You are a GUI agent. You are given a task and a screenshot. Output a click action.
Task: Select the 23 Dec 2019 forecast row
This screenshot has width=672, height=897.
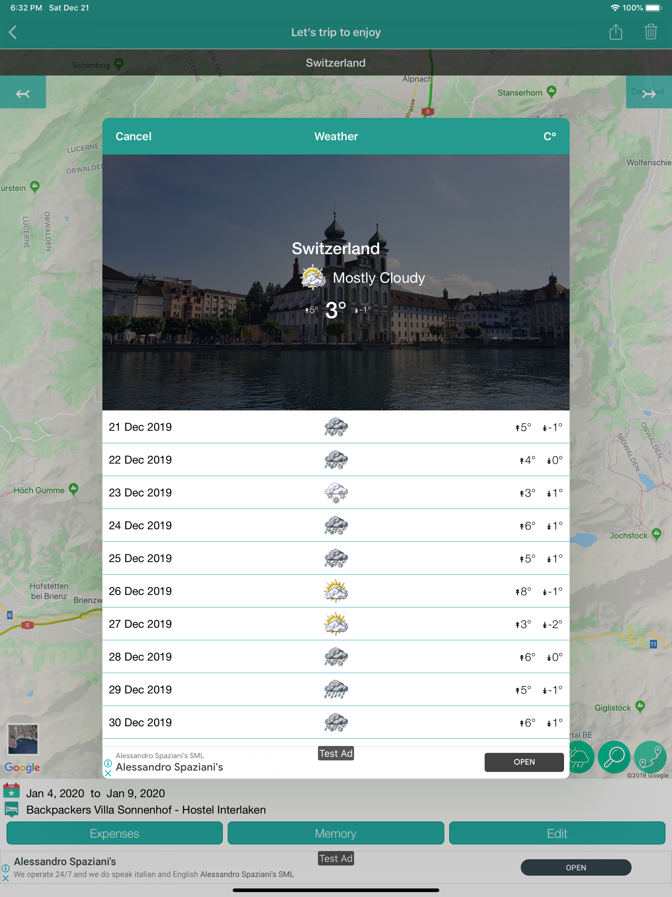point(336,492)
